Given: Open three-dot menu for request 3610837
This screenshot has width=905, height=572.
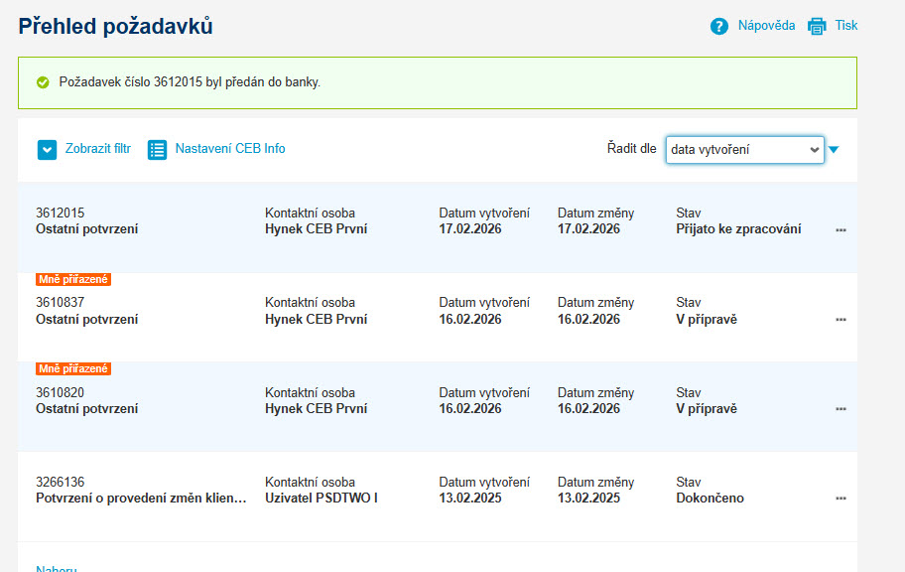Looking at the screenshot, I should click(x=840, y=320).
